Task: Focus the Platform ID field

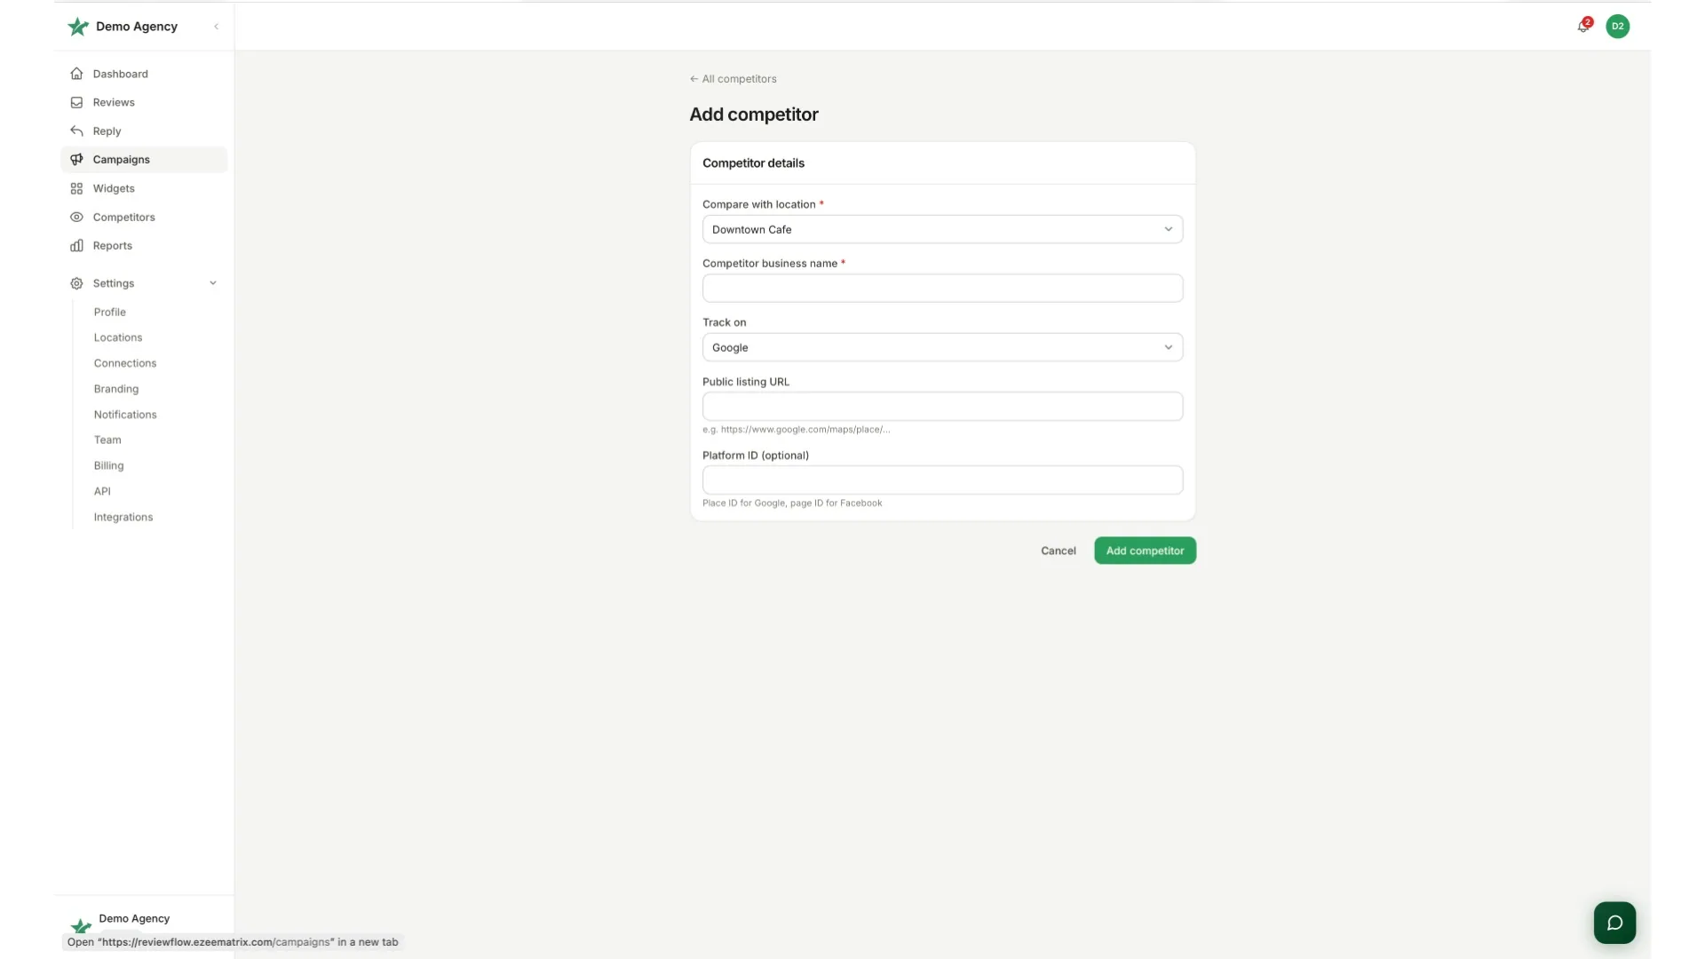Action: click(942, 479)
